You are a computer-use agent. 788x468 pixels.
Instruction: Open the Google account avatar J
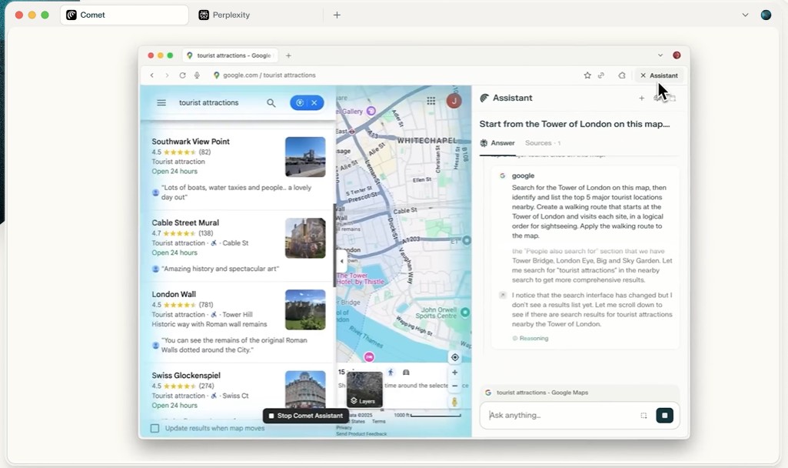click(454, 101)
